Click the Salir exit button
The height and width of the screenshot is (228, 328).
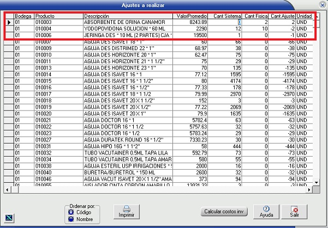point(295,211)
